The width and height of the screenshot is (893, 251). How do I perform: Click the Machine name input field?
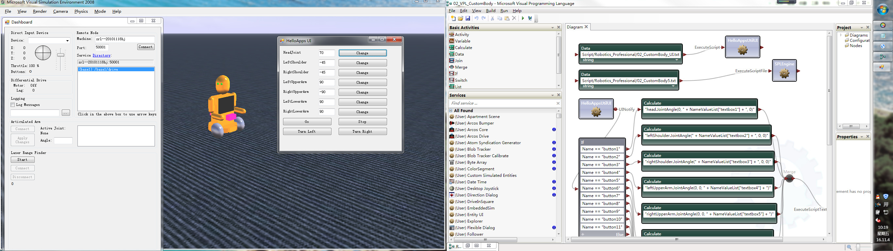pos(125,39)
